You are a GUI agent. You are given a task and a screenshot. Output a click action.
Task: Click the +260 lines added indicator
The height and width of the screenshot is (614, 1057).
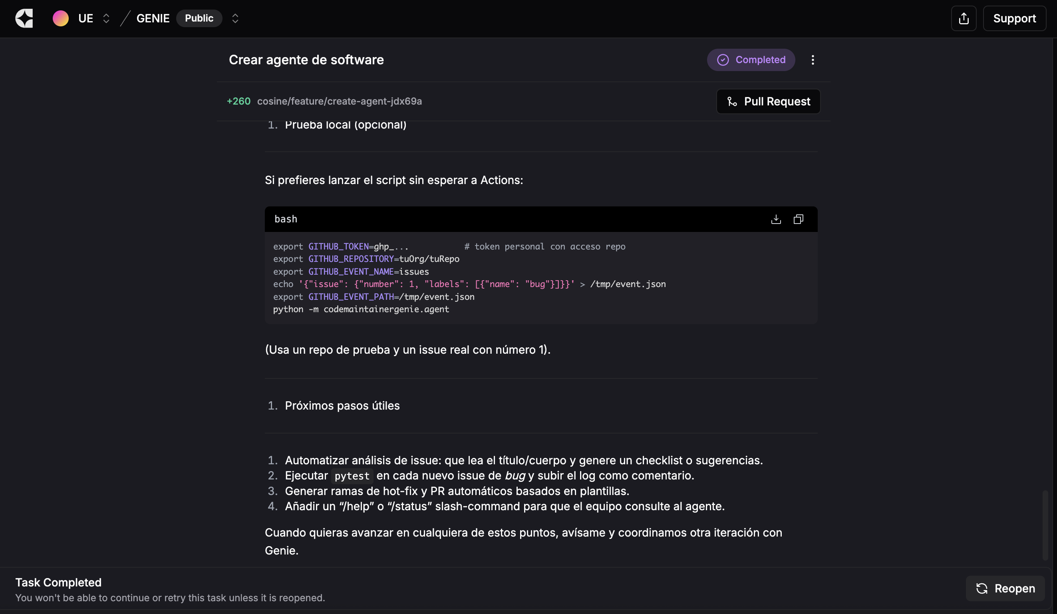pos(238,101)
